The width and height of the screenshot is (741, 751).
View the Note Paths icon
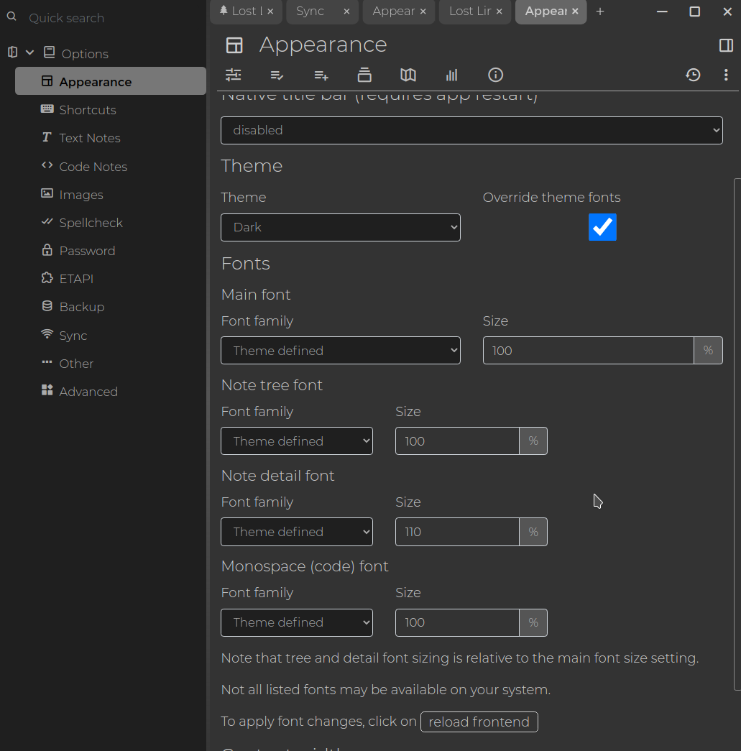pyautogui.click(x=364, y=75)
